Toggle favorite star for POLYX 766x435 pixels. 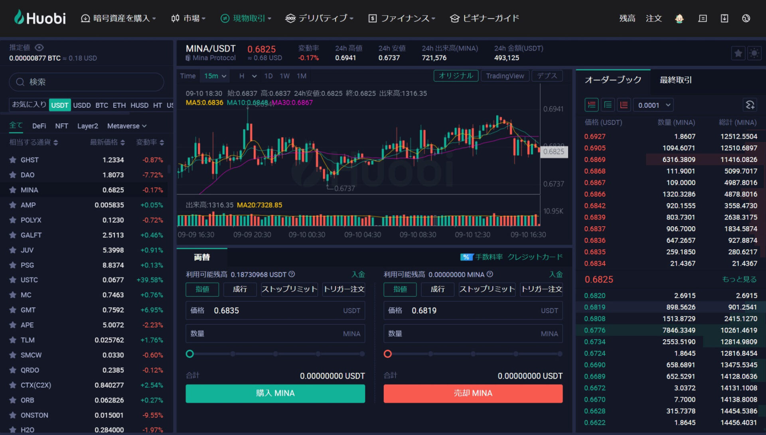[13, 220]
